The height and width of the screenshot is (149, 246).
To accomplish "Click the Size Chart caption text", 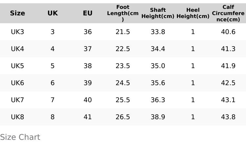I will pyautogui.click(x=20, y=137).
